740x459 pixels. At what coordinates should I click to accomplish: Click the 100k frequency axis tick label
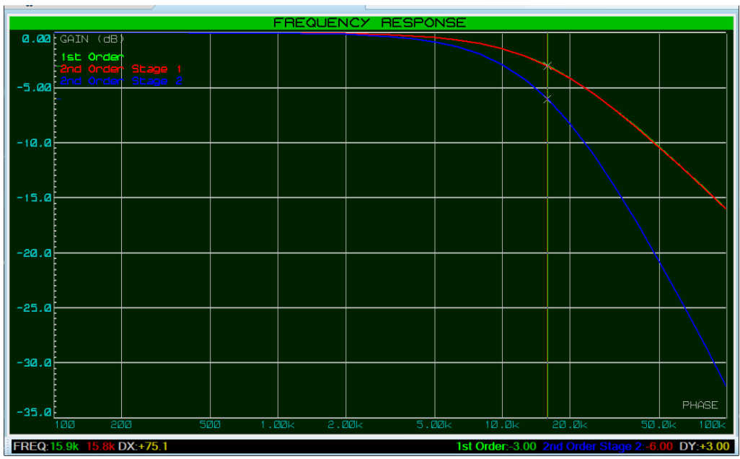click(x=713, y=425)
